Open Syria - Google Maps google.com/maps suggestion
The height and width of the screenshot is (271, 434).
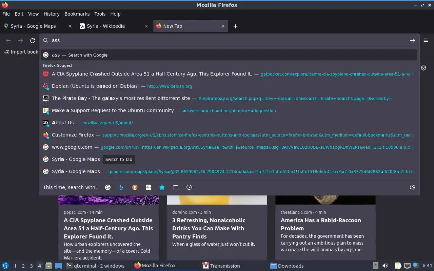(229, 171)
